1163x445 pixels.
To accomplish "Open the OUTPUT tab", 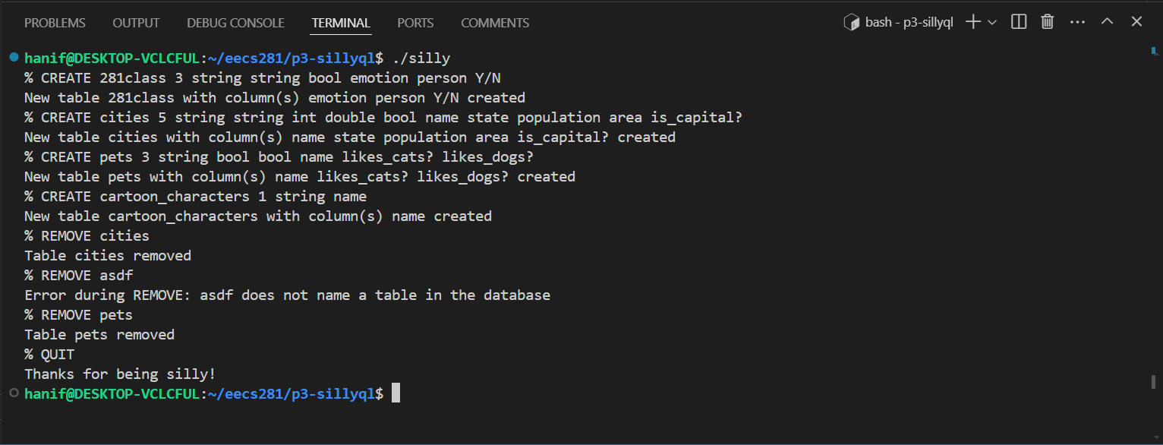I will coord(136,23).
